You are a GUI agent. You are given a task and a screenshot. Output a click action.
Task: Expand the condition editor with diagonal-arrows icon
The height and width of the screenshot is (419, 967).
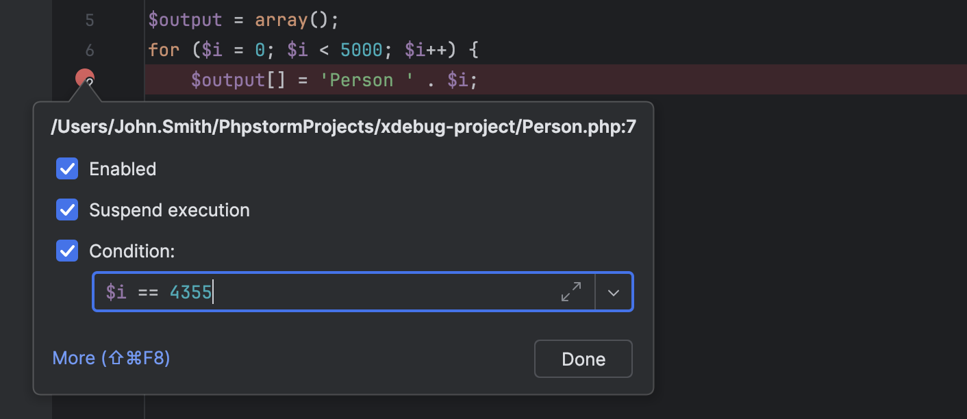coord(571,292)
